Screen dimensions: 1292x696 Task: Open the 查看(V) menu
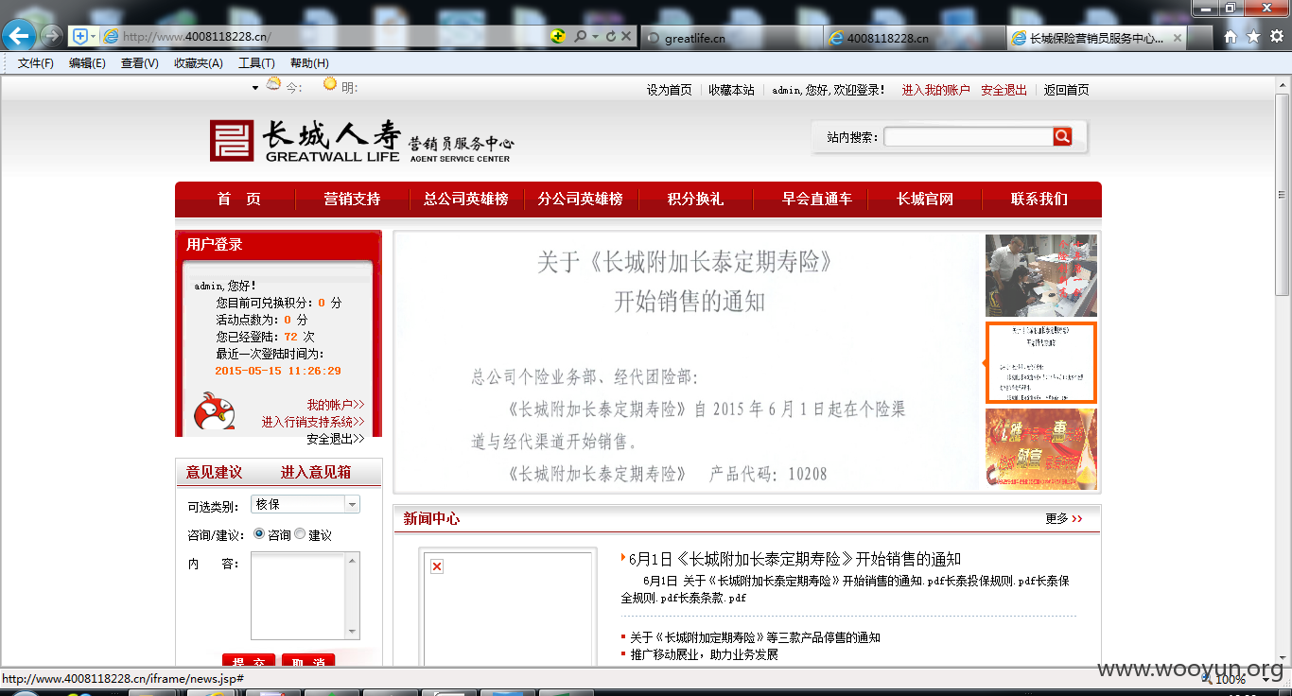pos(139,63)
